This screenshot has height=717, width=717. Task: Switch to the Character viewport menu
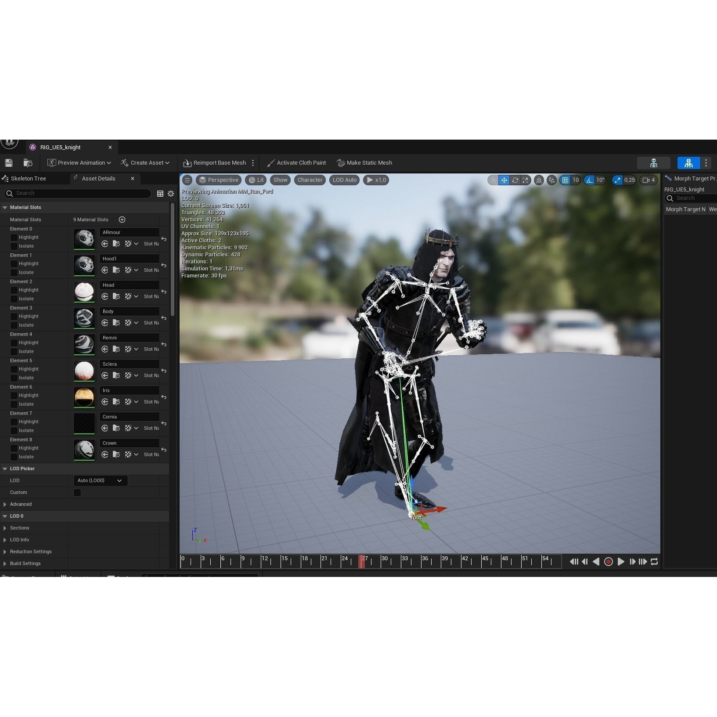pos(310,180)
